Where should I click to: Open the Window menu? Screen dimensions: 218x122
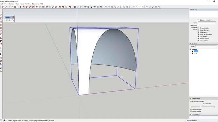point(28,4)
